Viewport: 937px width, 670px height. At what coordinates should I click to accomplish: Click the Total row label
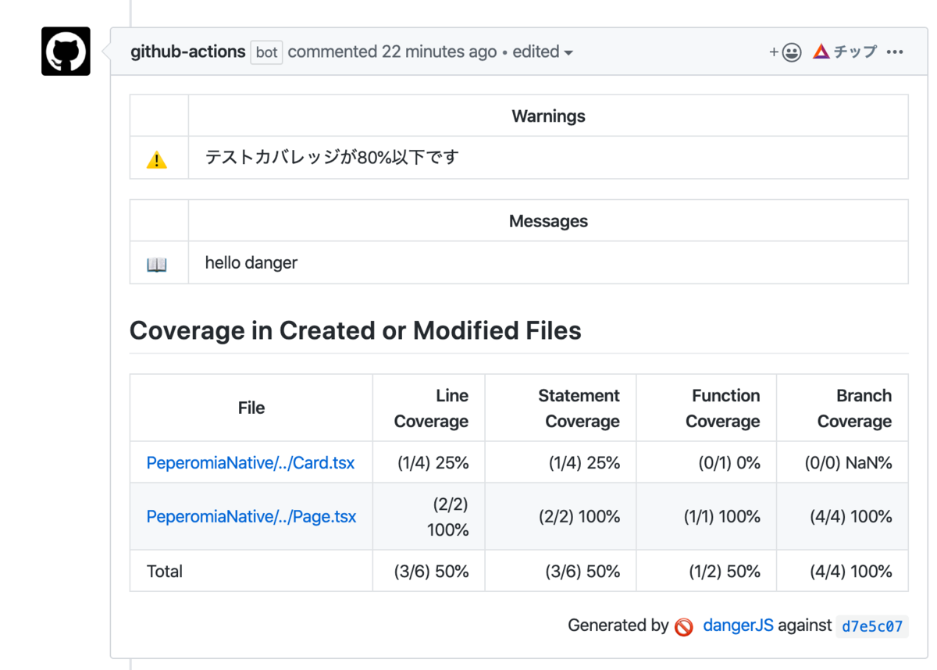click(165, 571)
